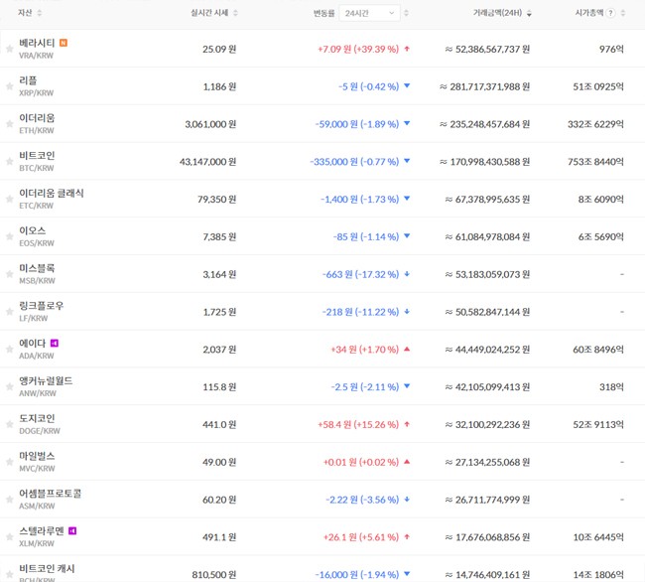Click the 시가총액 header label
This screenshot has height=582, width=645.
click(x=589, y=13)
